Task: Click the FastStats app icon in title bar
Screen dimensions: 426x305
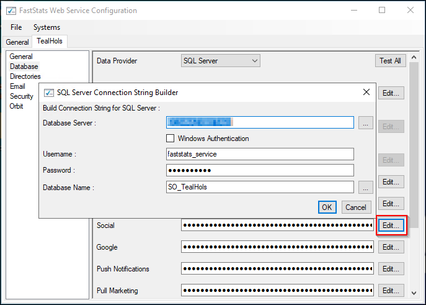Action: click(11, 11)
